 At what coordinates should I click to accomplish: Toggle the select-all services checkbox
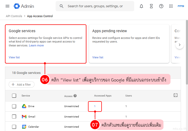[x=14, y=96]
